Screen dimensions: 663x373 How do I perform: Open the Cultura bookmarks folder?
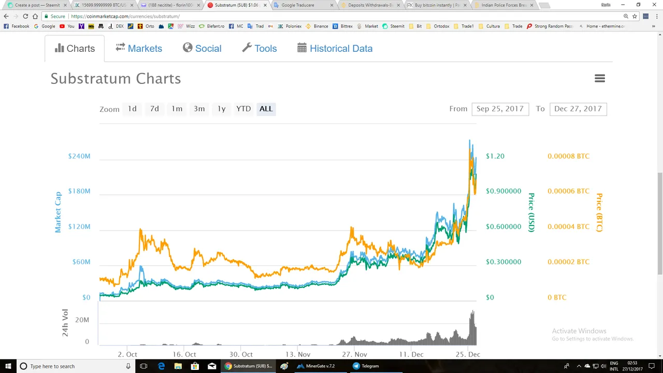click(x=489, y=26)
